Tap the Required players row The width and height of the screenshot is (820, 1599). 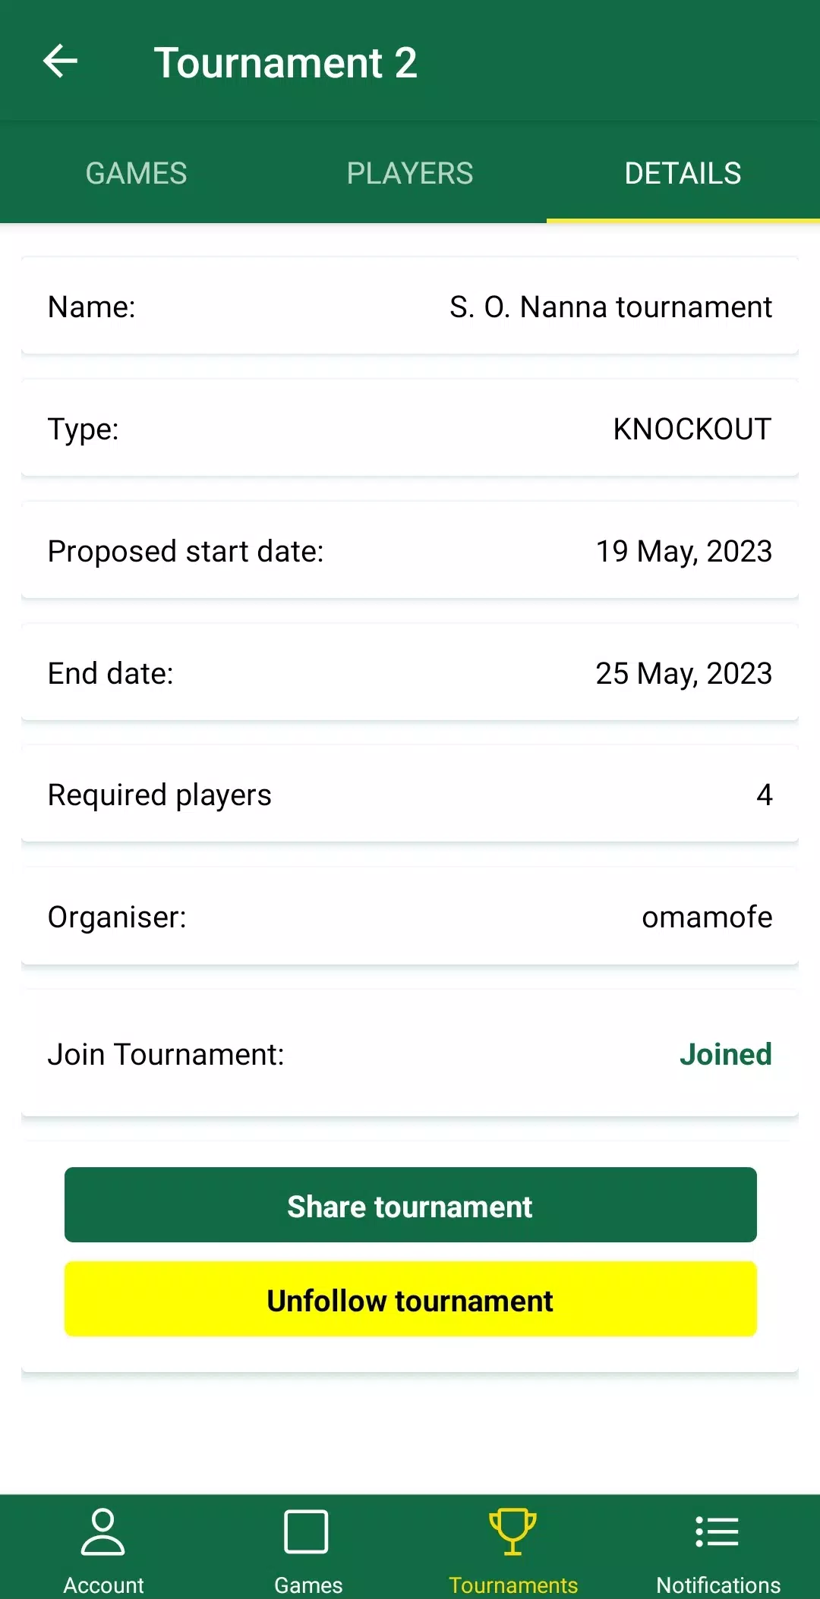[410, 795]
